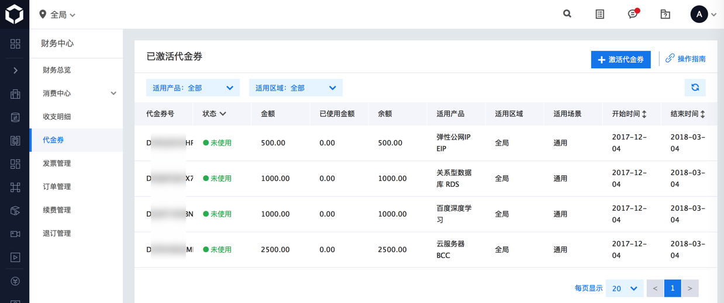
Task: Open the dashboard grid icon in left sidebar
Action: tap(15, 44)
